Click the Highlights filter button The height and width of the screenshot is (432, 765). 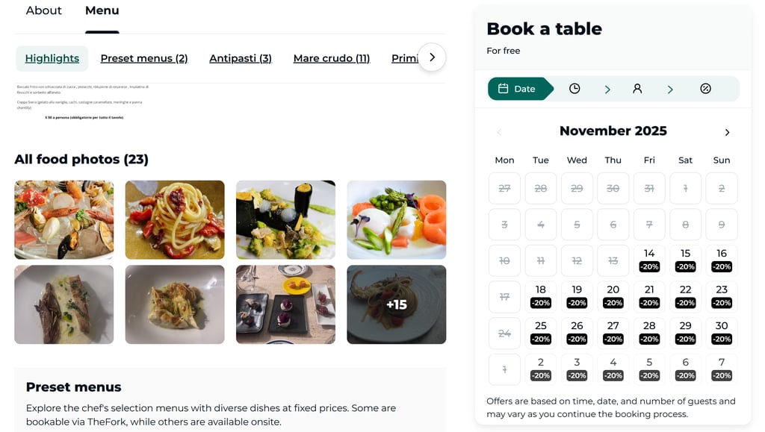(x=52, y=57)
